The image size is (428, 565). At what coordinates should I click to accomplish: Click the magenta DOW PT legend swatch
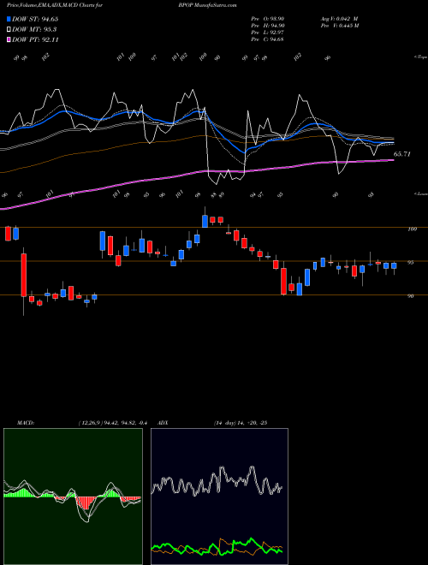click(9, 39)
